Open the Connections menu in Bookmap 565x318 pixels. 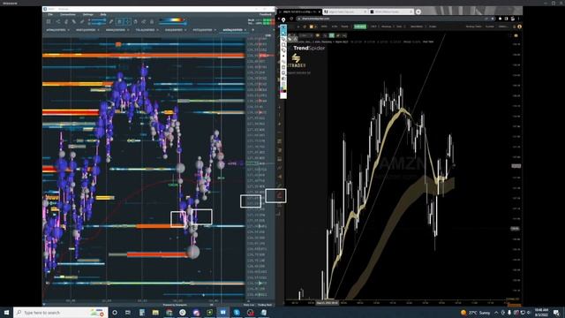67,15
